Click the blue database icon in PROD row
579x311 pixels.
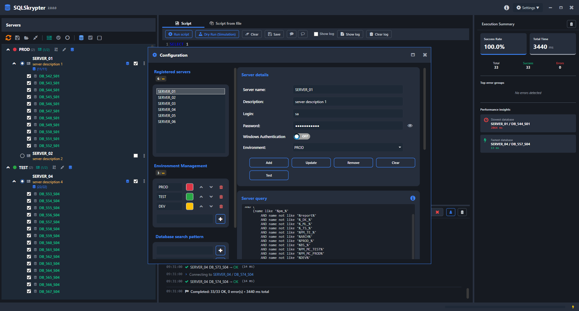coord(72,49)
